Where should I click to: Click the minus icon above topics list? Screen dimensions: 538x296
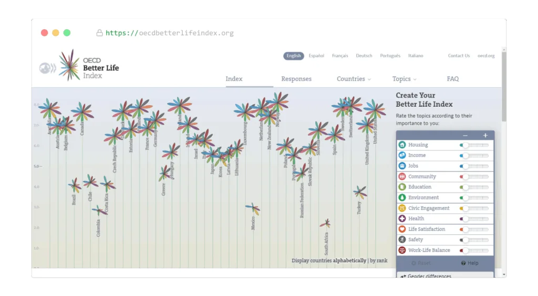465,136
